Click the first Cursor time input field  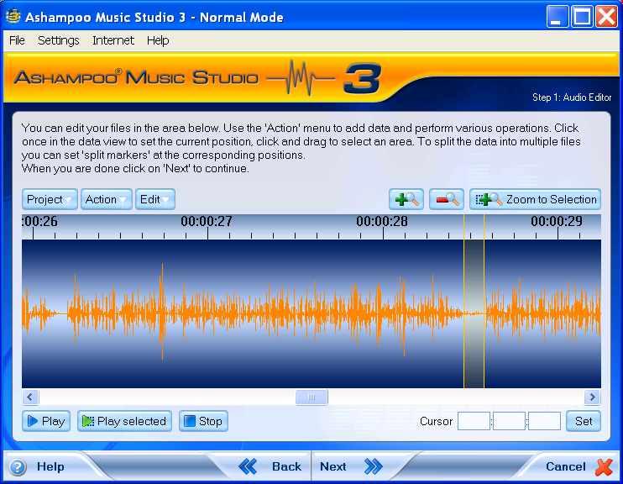point(474,421)
